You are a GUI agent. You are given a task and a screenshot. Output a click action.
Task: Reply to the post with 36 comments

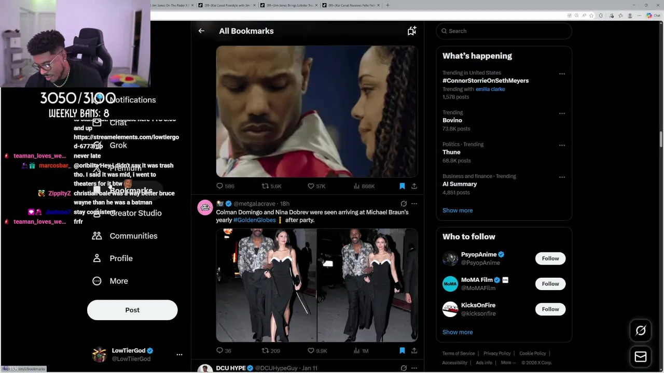coord(224,351)
